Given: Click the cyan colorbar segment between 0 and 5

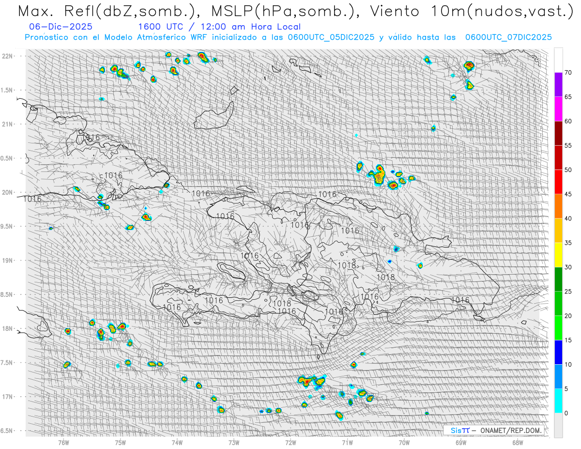Looking at the screenshot, I should click(558, 401).
